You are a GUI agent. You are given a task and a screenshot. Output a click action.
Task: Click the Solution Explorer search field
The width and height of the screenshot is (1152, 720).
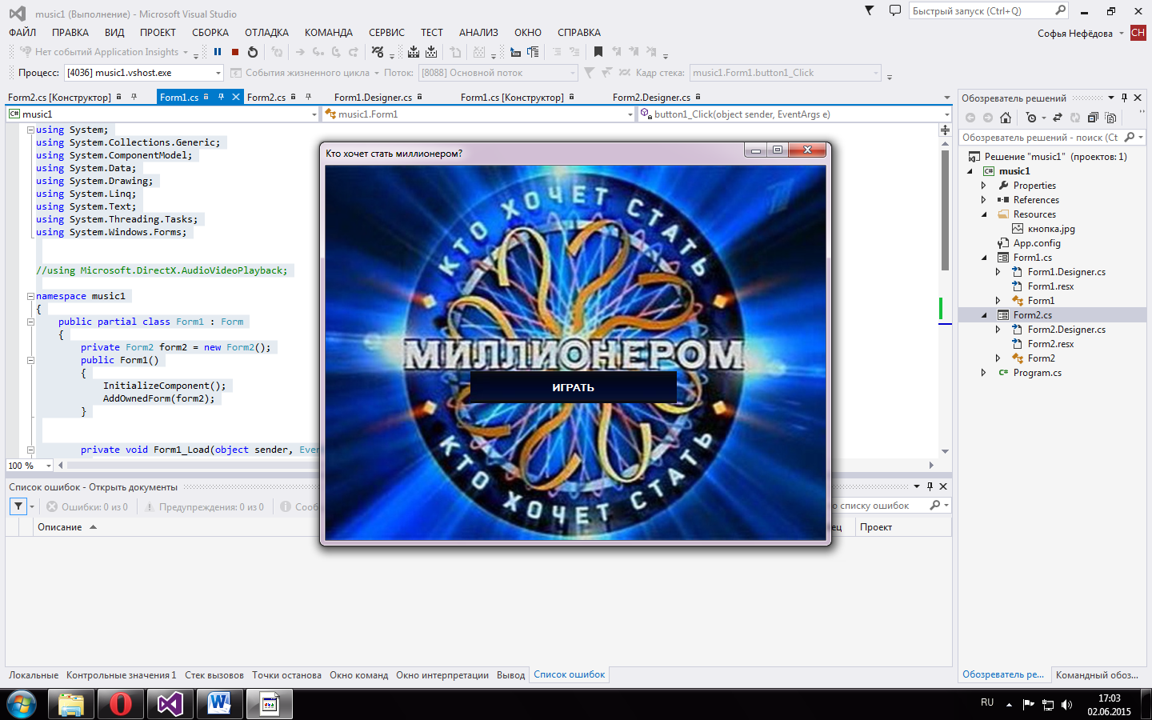[x=1040, y=138]
